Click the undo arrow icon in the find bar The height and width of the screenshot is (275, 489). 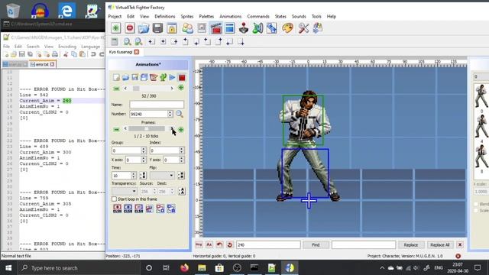pos(219,244)
